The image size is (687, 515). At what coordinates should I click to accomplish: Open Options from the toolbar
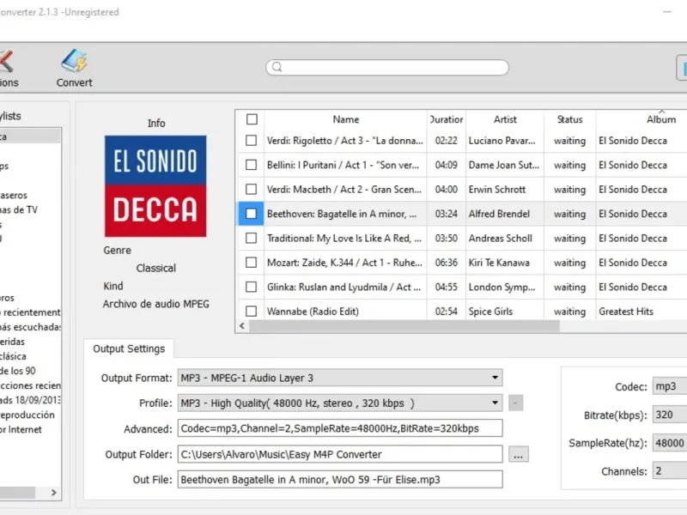tap(7, 69)
